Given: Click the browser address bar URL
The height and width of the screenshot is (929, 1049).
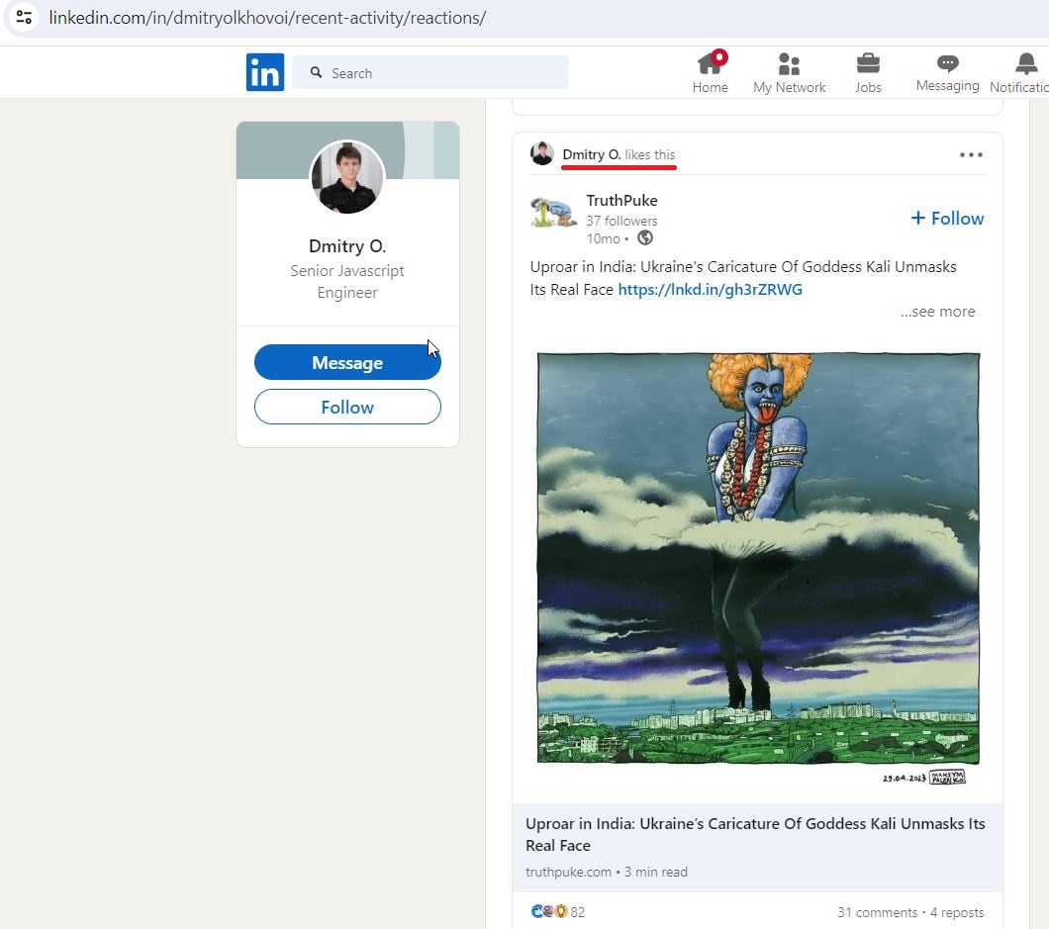Looking at the screenshot, I should pyautogui.click(x=267, y=18).
